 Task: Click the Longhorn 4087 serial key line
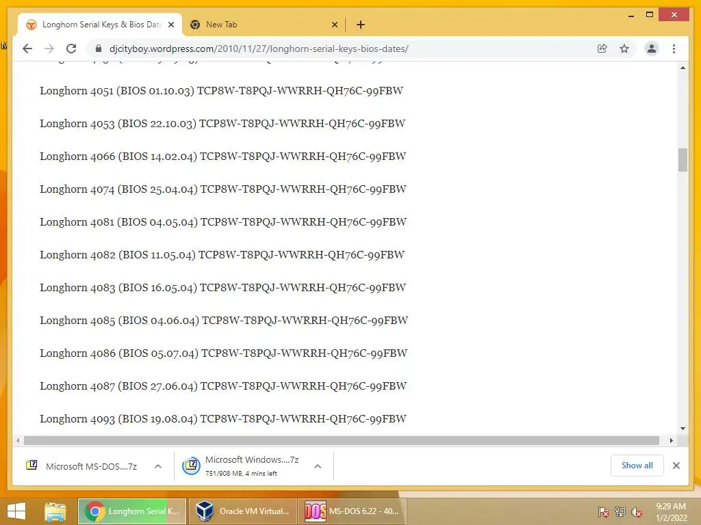pos(223,386)
